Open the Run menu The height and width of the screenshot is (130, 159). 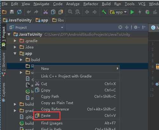(x=118, y=4)
